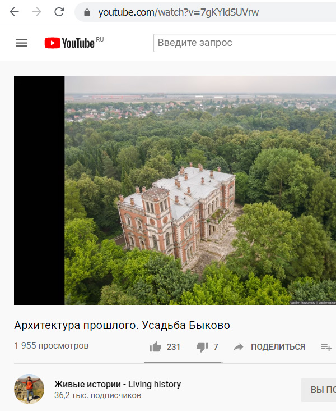Open the Живые истории channel avatar
This screenshot has width=336, height=411.
[29, 389]
